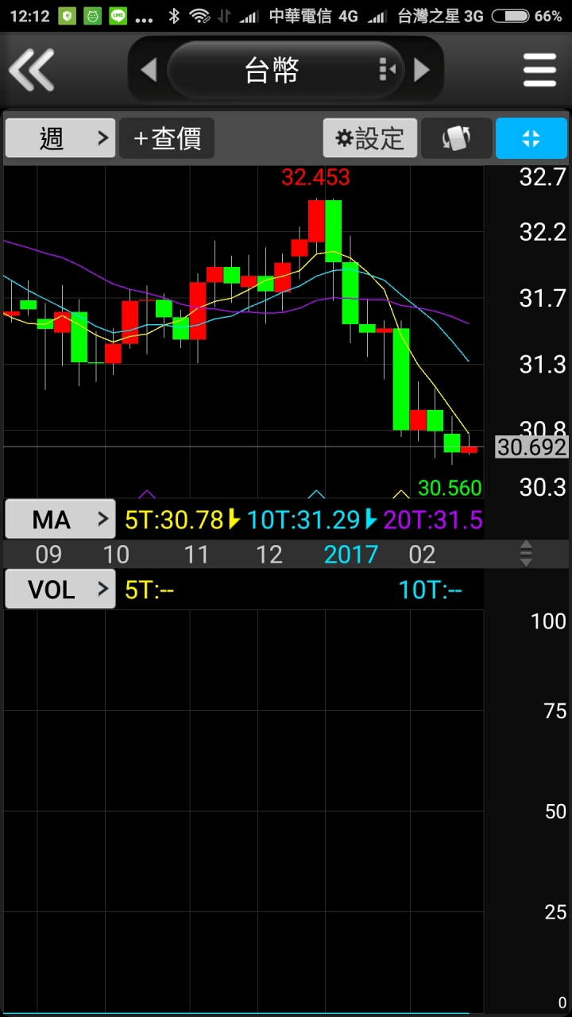572x1017 pixels.
Task: Select the 20T:31.5 moving average value
Action: click(x=433, y=520)
